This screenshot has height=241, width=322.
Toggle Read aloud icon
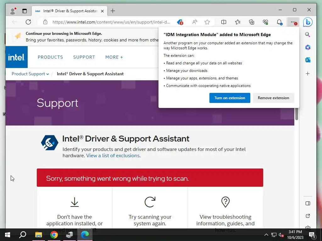[195, 22]
